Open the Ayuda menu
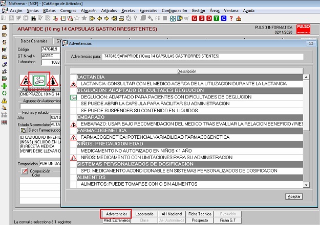 [248, 11]
